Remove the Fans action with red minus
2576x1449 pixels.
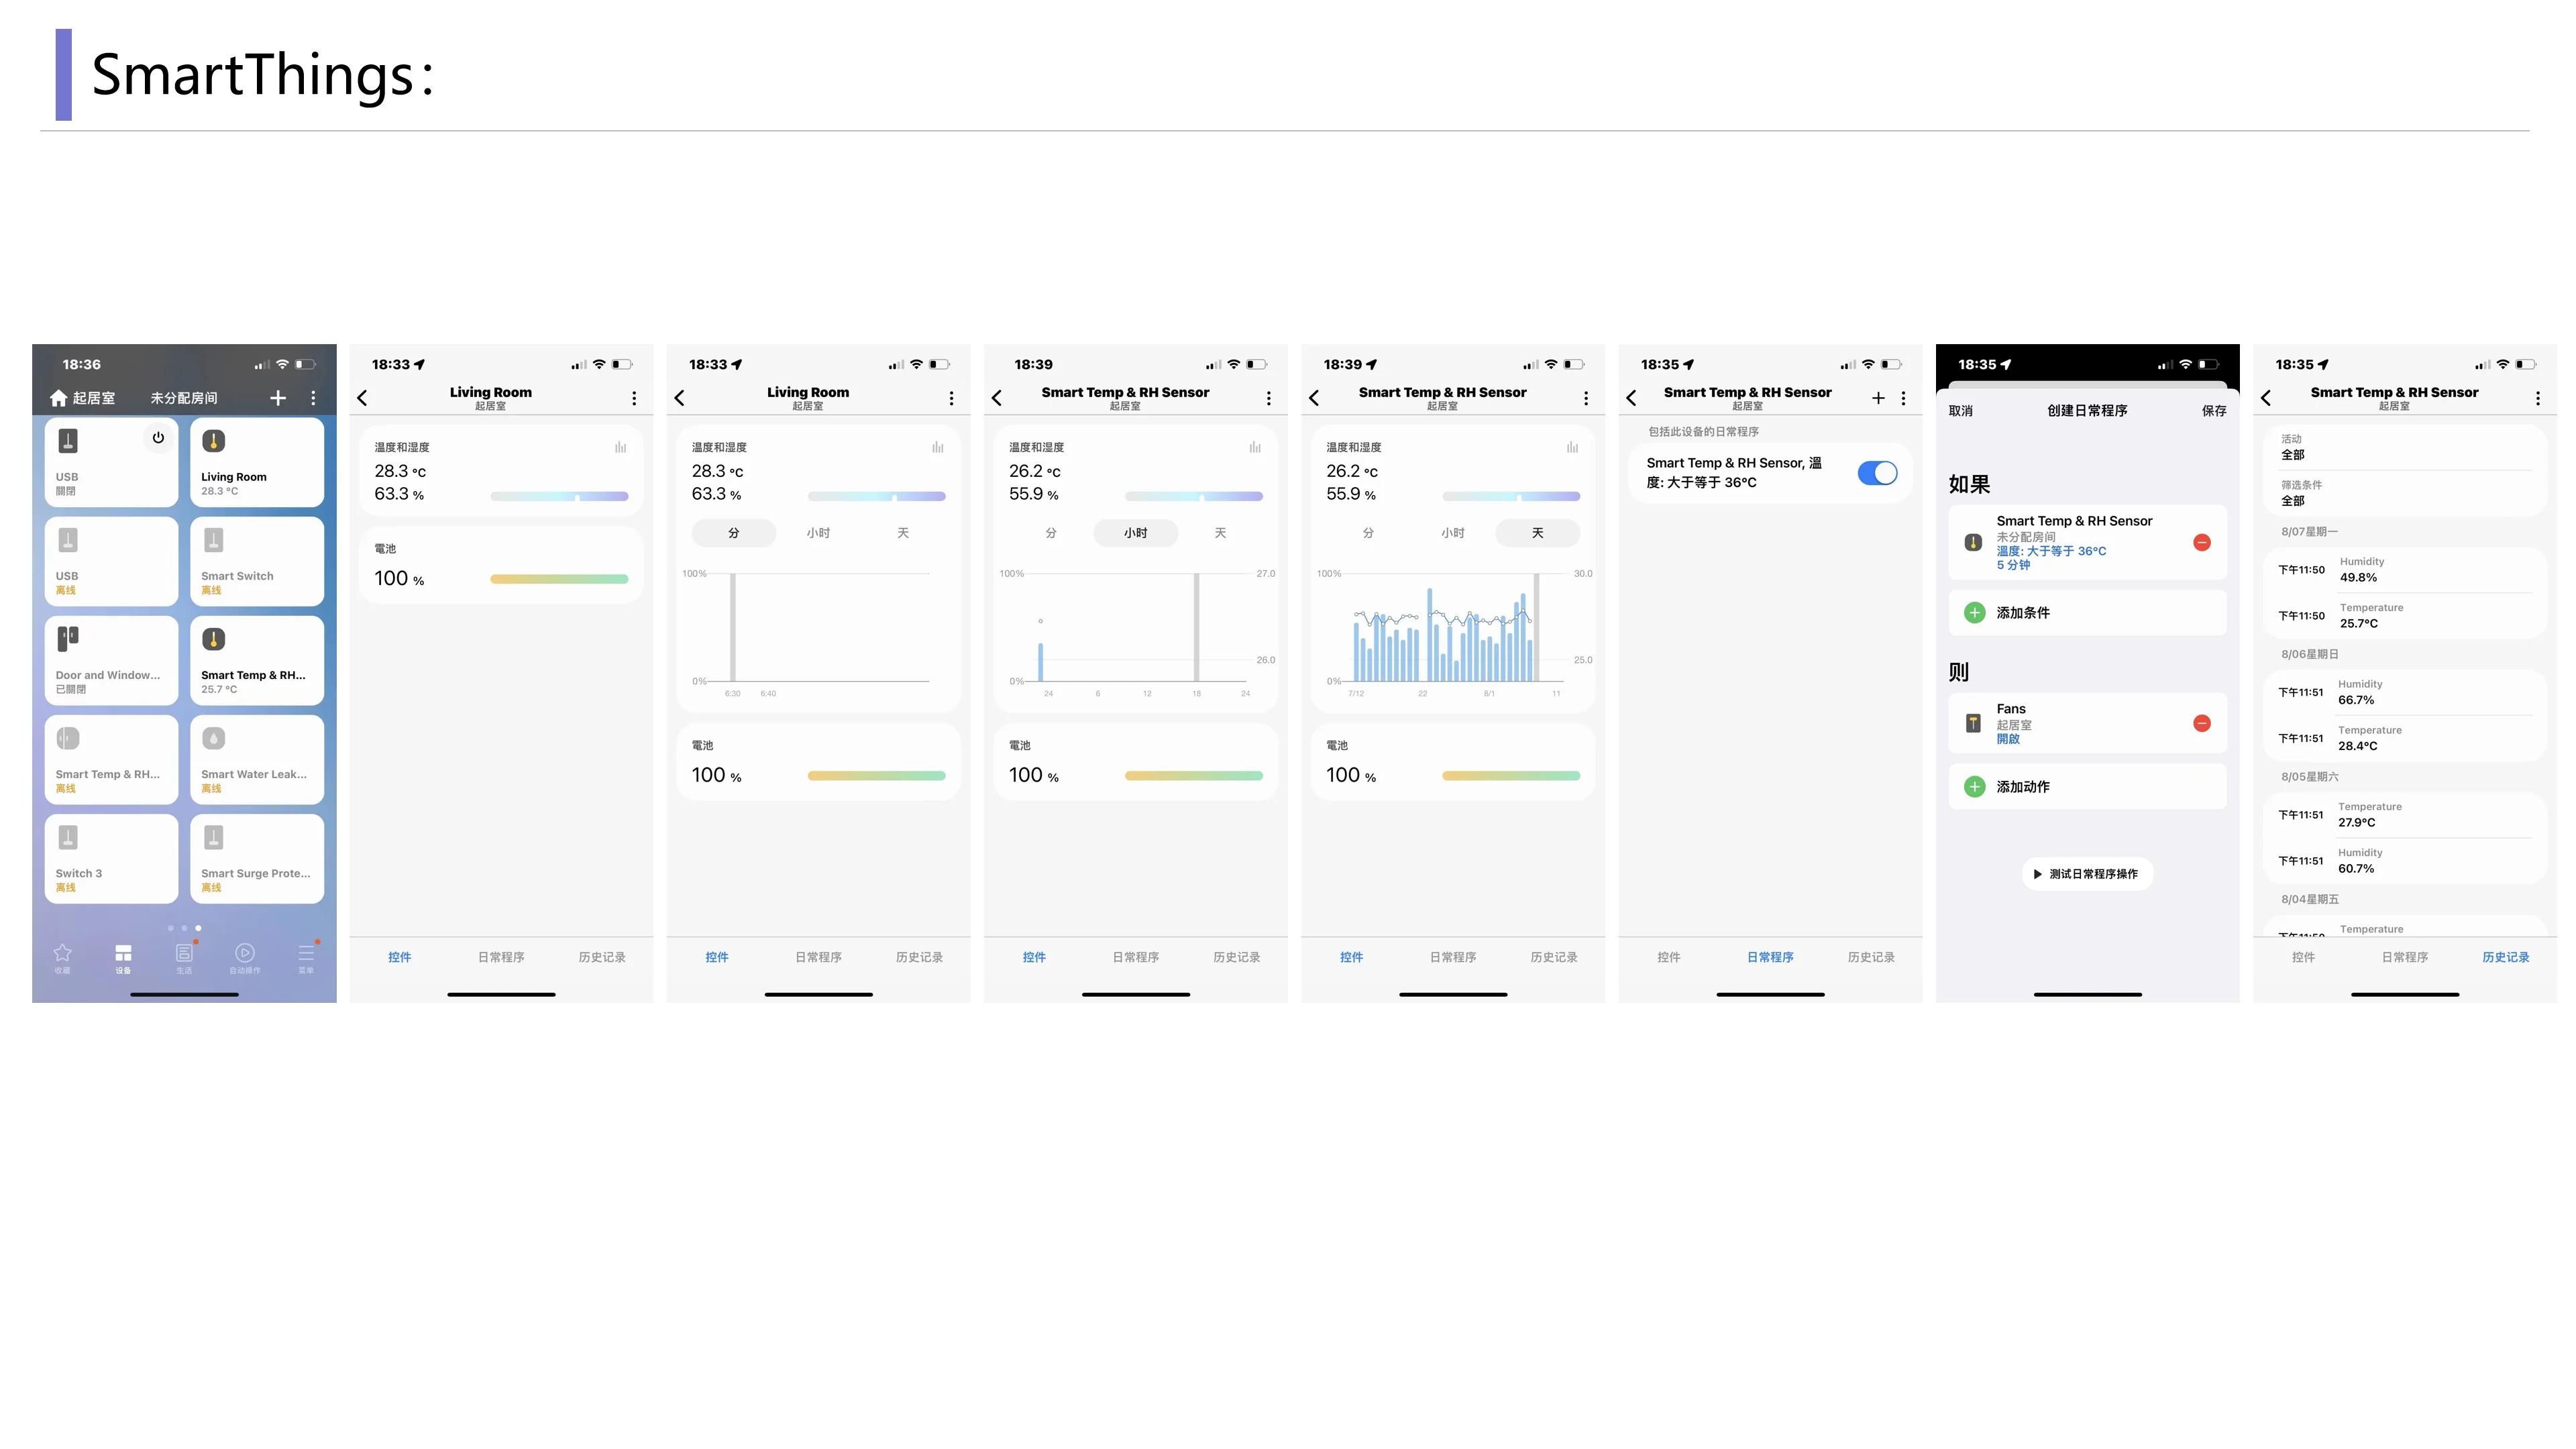pyautogui.click(x=2201, y=723)
